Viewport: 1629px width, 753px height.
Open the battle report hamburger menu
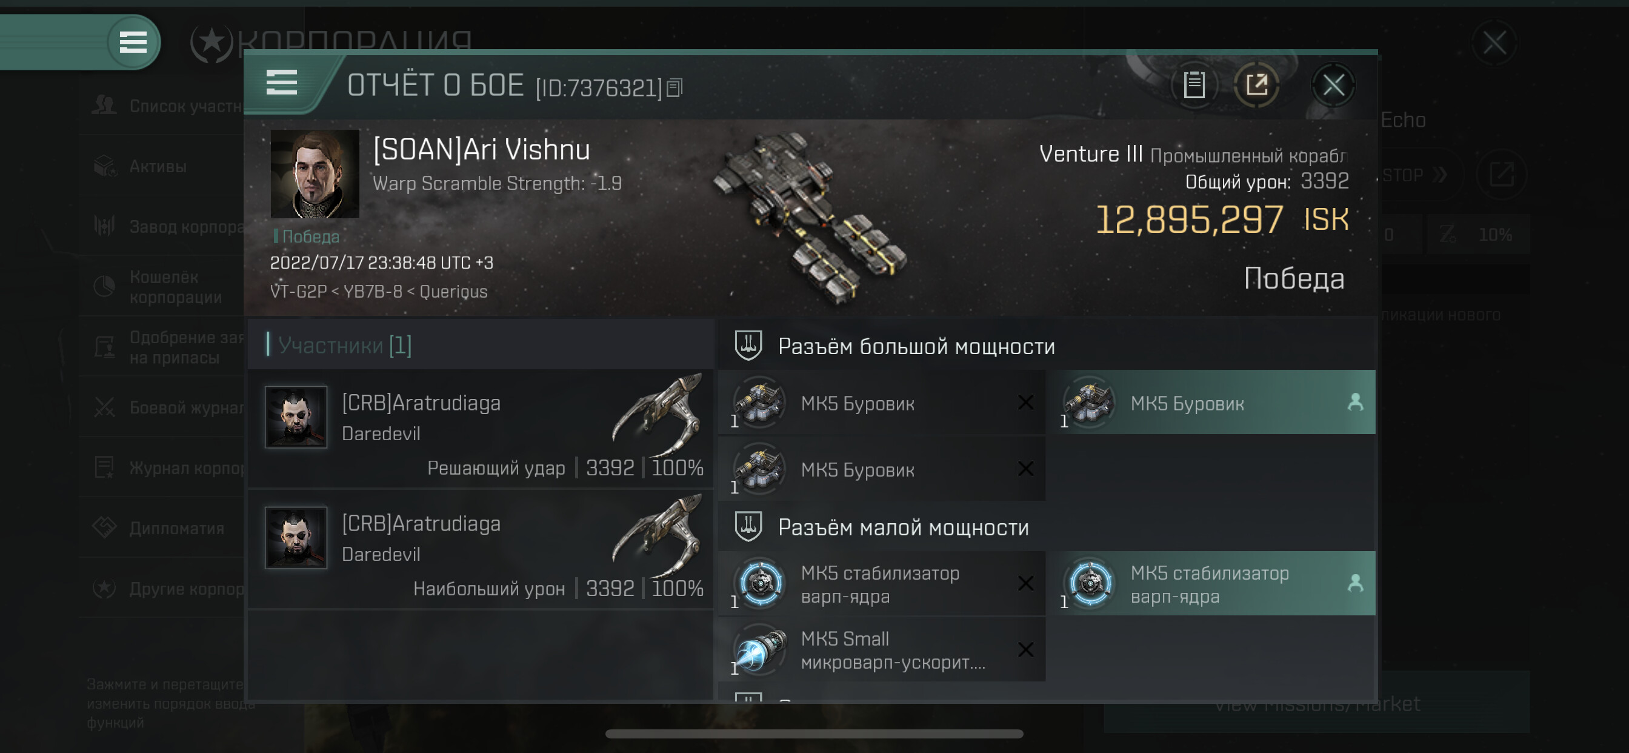coord(281,83)
